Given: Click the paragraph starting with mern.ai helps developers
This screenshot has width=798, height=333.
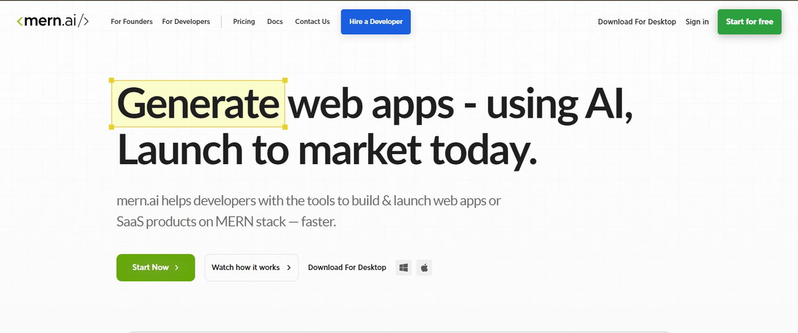Looking at the screenshot, I should [x=309, y=210].
